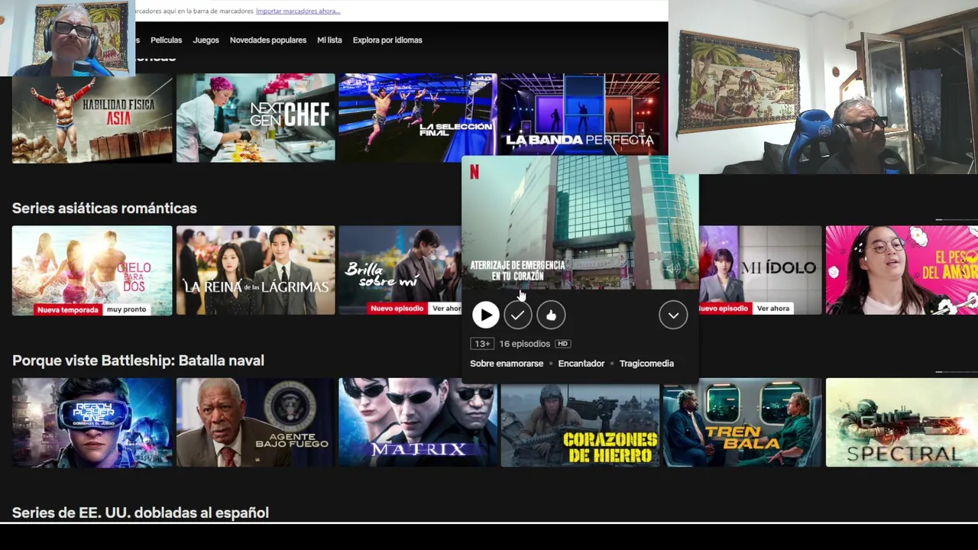Click row page indicator beside Porque viste Battleship

[x=957, y=372]
